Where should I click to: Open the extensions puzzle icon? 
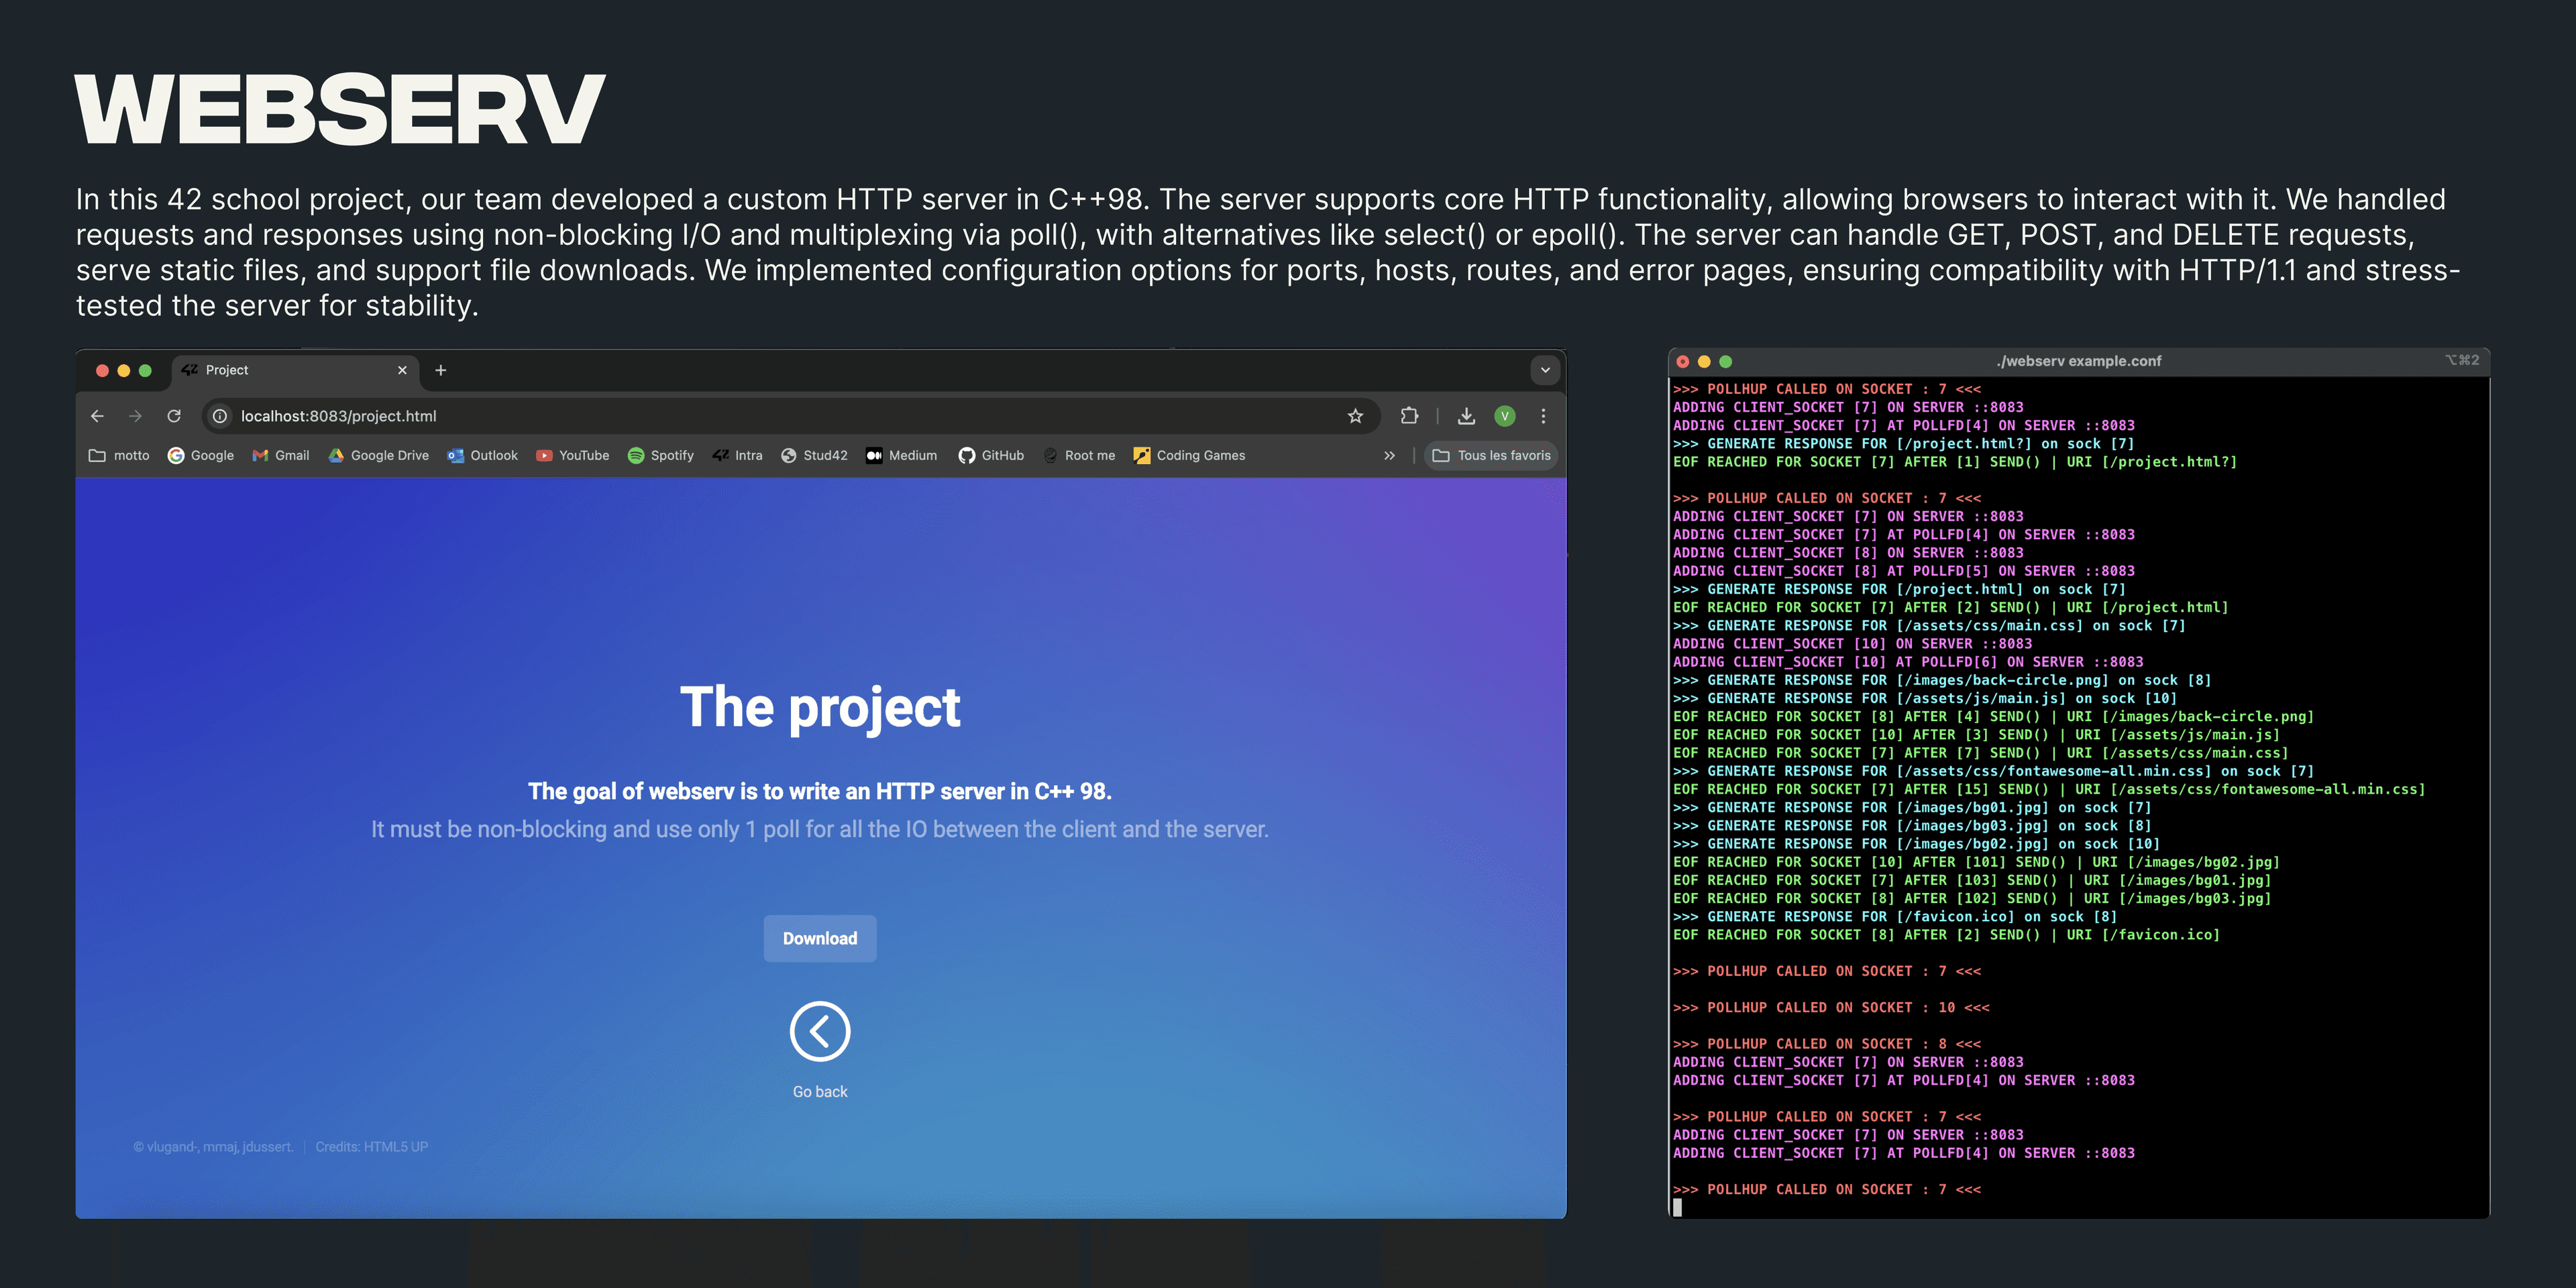click(x=1409, y=416)
